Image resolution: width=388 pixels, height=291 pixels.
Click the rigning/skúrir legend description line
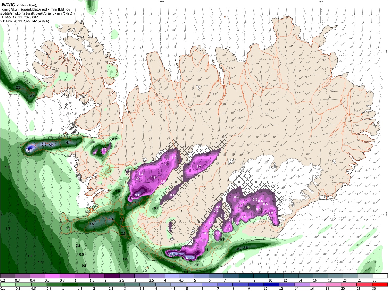[x=35, y=9]
